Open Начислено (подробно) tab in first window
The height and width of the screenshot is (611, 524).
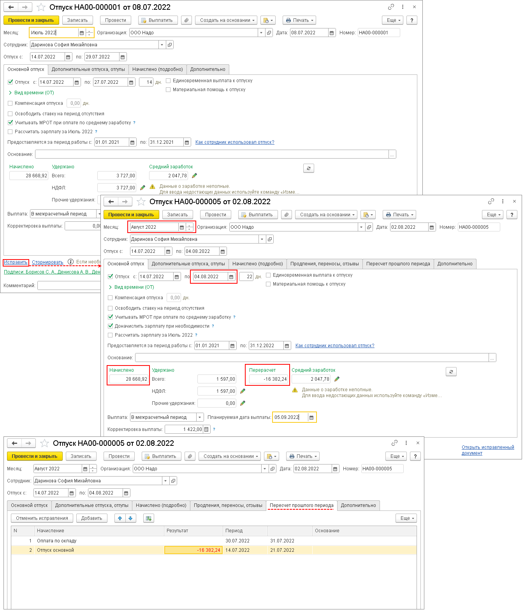tap(157, 69)
